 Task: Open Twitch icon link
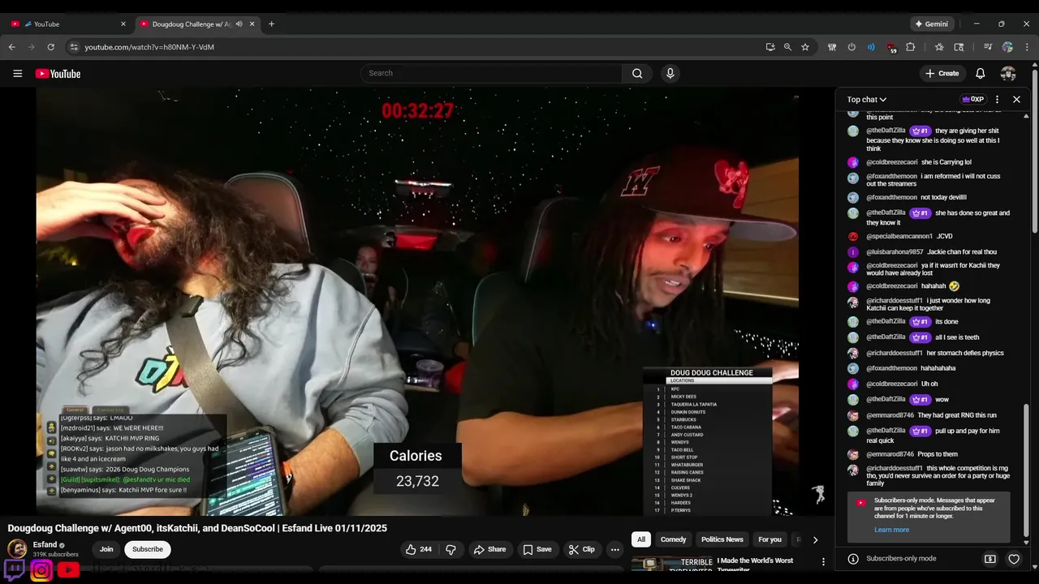[x=14, y=568]
